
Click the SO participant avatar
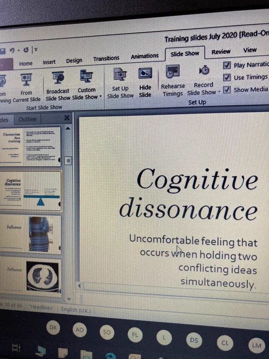point(107,332)
